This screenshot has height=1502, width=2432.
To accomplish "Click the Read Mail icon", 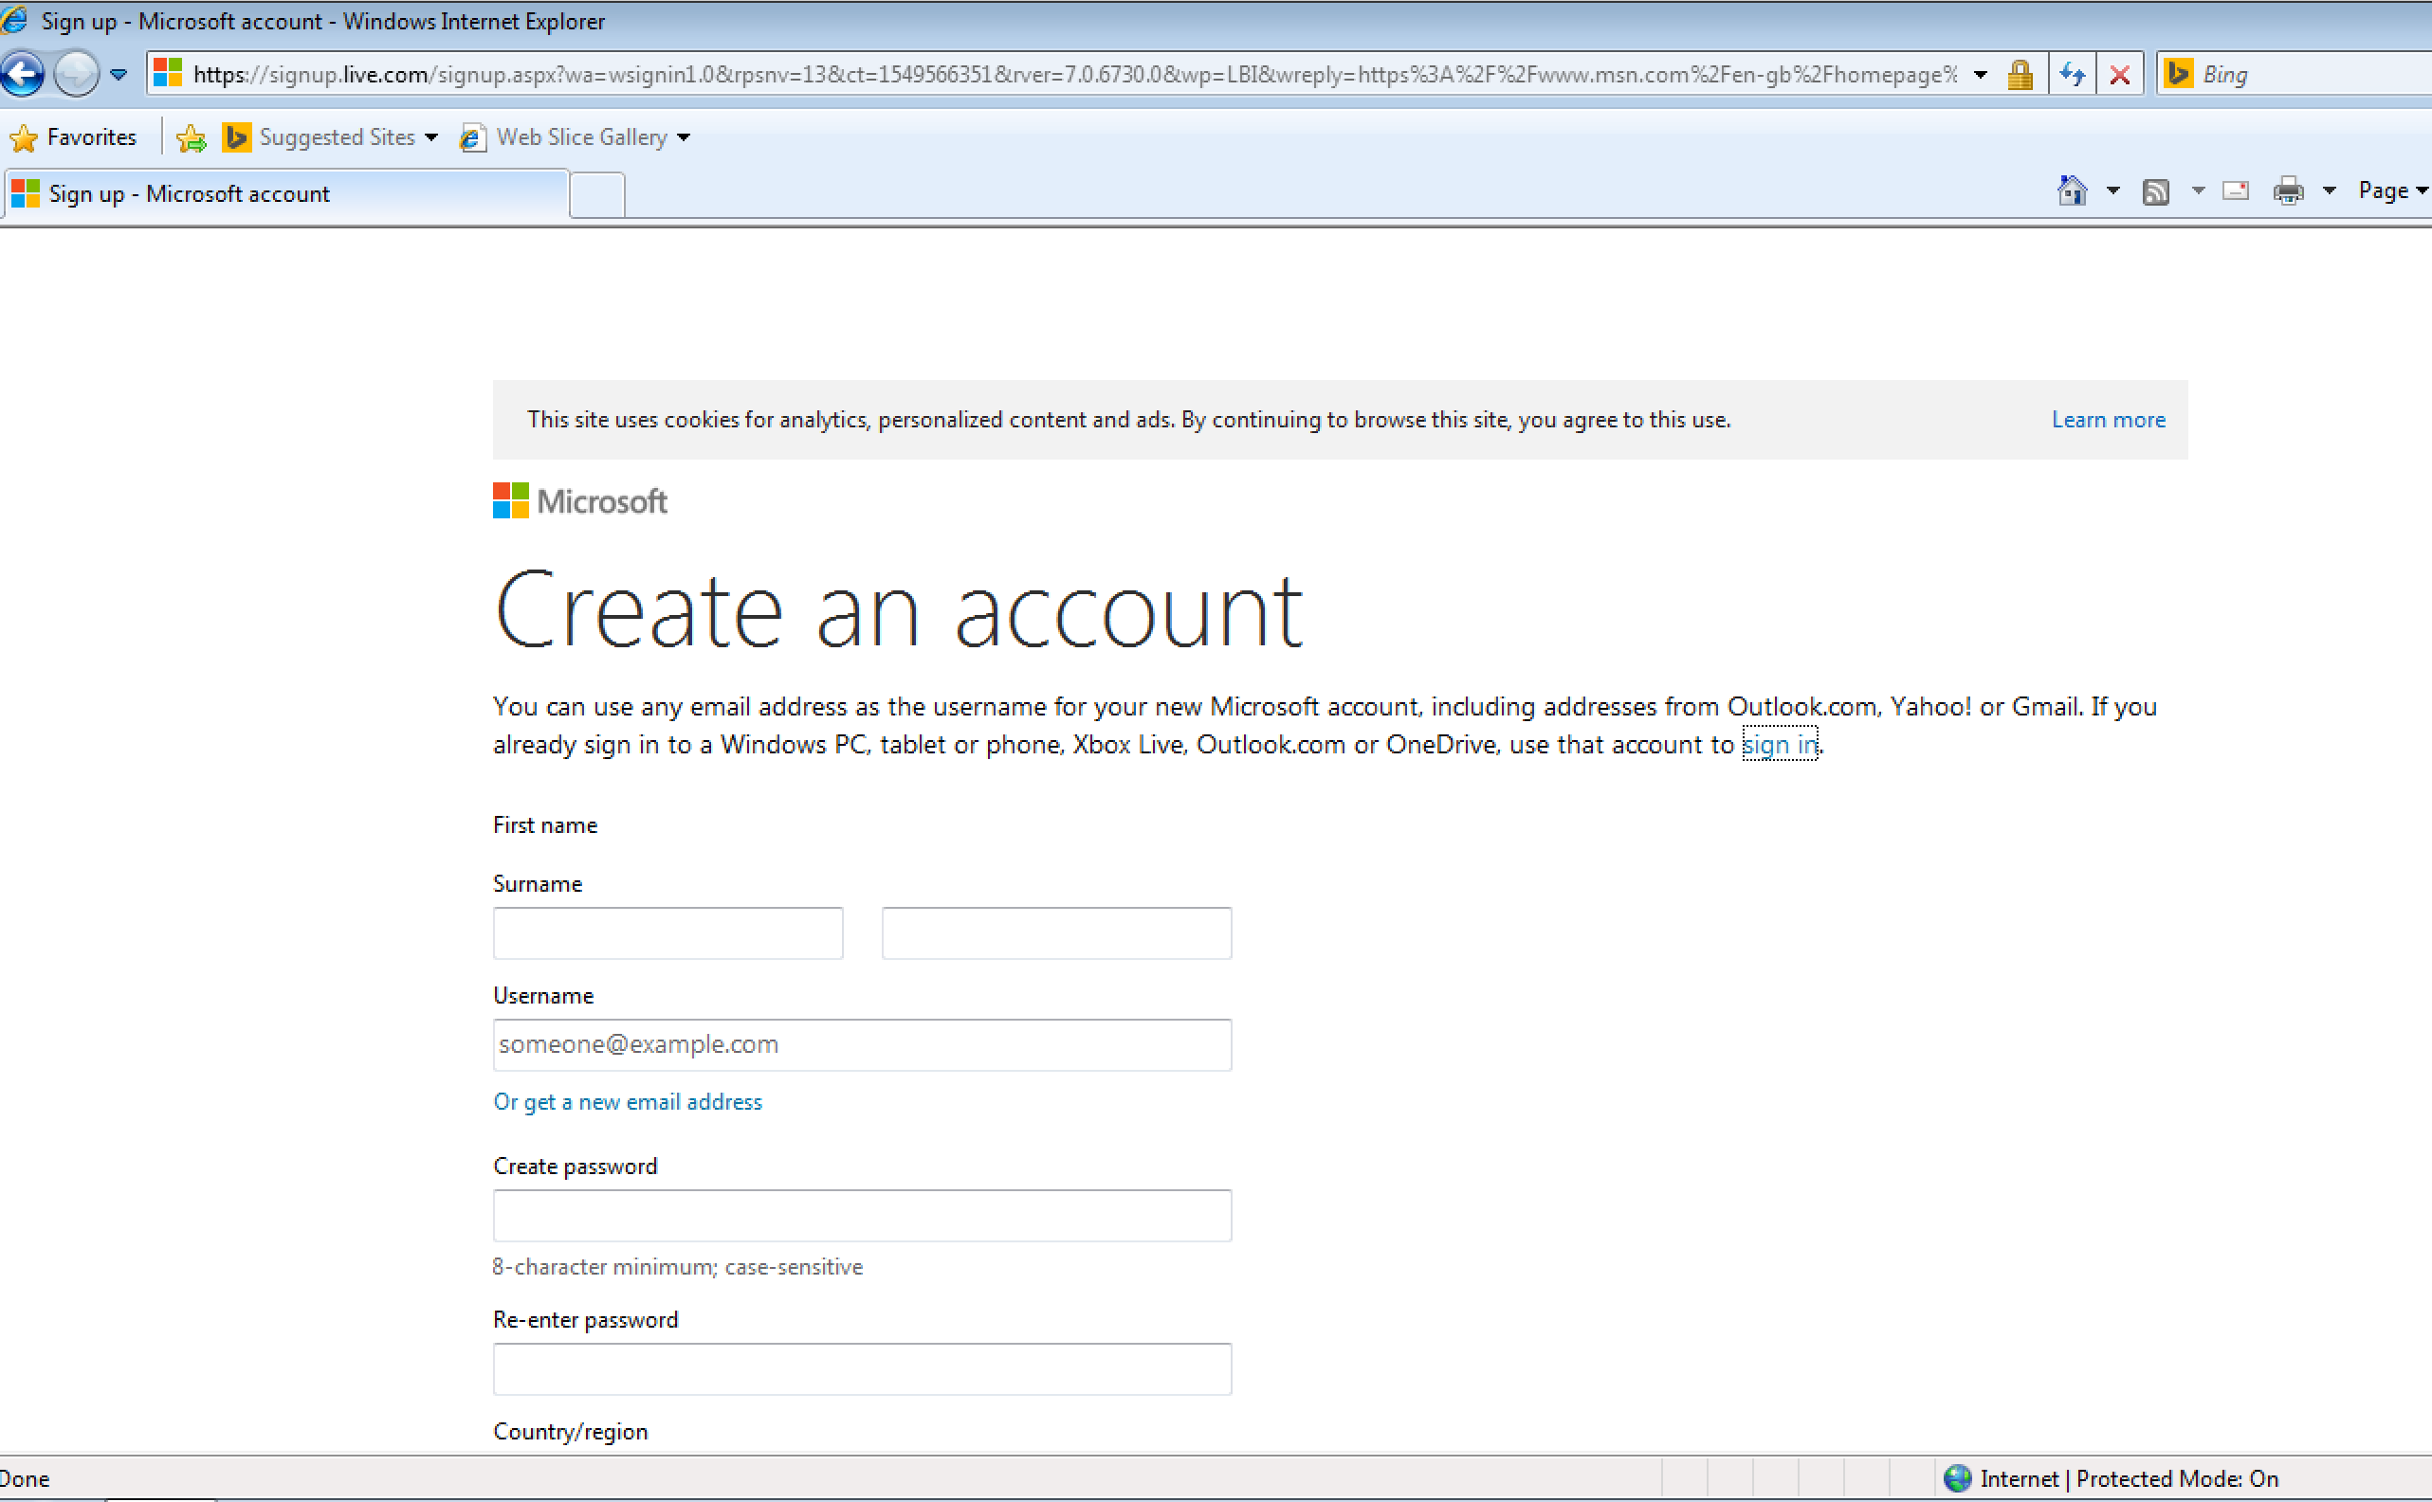I will 2235,190.
